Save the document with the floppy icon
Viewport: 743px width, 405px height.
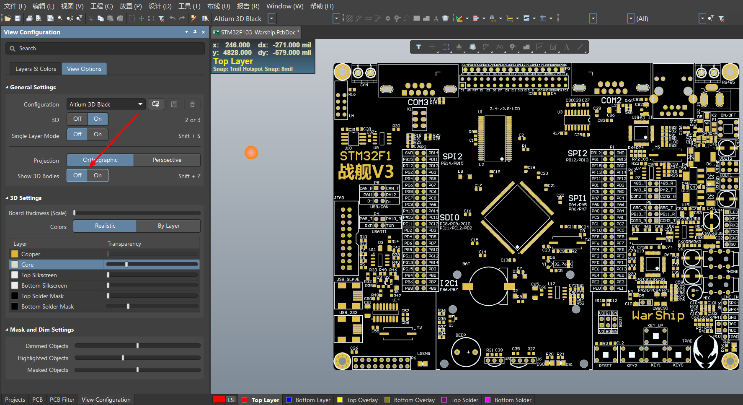click(18, 18)
